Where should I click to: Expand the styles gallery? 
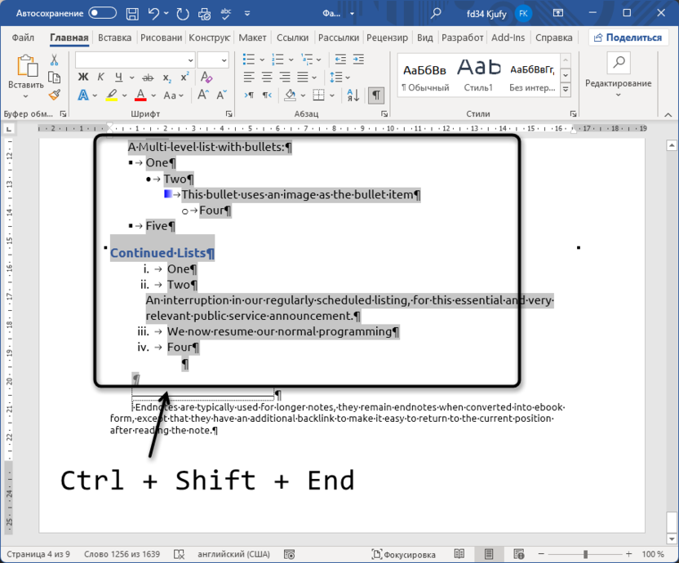tap(566, 90)
